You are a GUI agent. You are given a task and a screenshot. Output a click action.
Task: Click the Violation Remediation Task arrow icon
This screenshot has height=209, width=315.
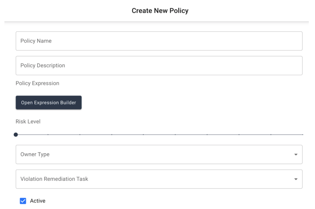point(296,179)
